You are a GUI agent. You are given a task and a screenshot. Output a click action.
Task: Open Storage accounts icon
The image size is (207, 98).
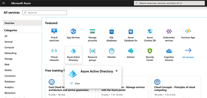coord(92,31)
